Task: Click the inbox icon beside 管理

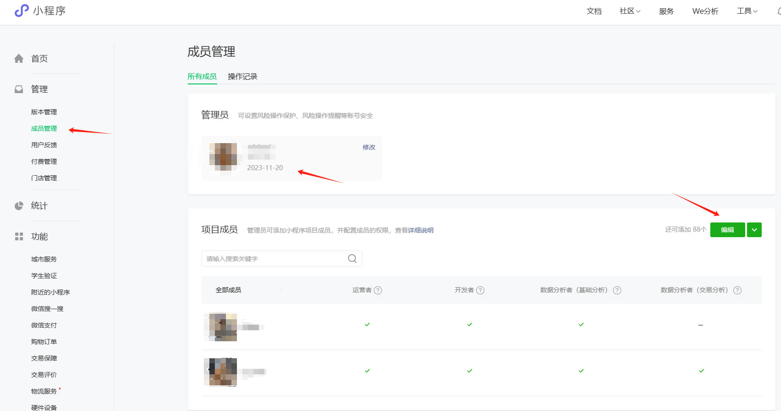Action: coord(19,89)
